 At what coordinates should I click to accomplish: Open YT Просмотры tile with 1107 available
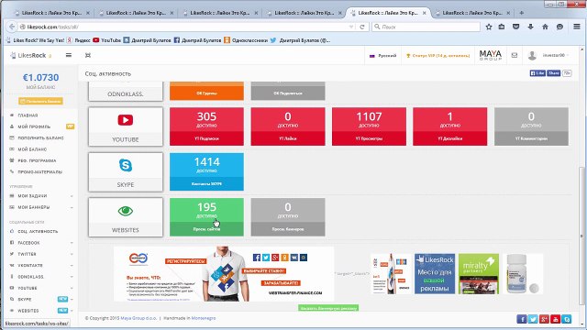(369, 126)
